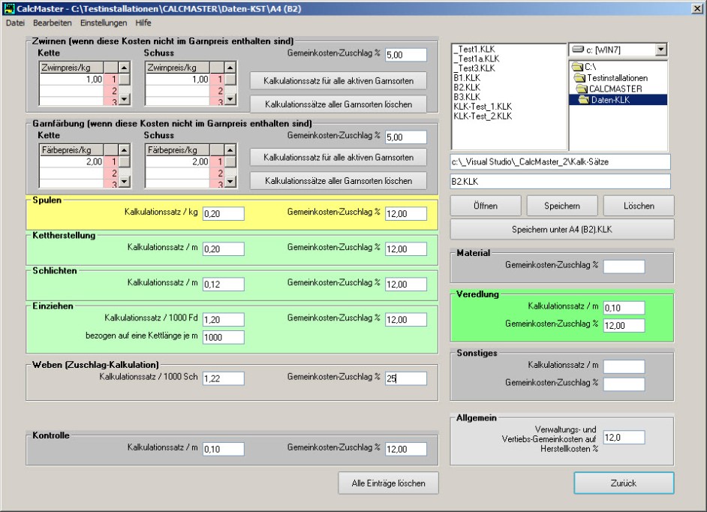Click the Zurück button
Image resolution: width=707 pixels, height=512 pixels.
[x=624, y=483]
